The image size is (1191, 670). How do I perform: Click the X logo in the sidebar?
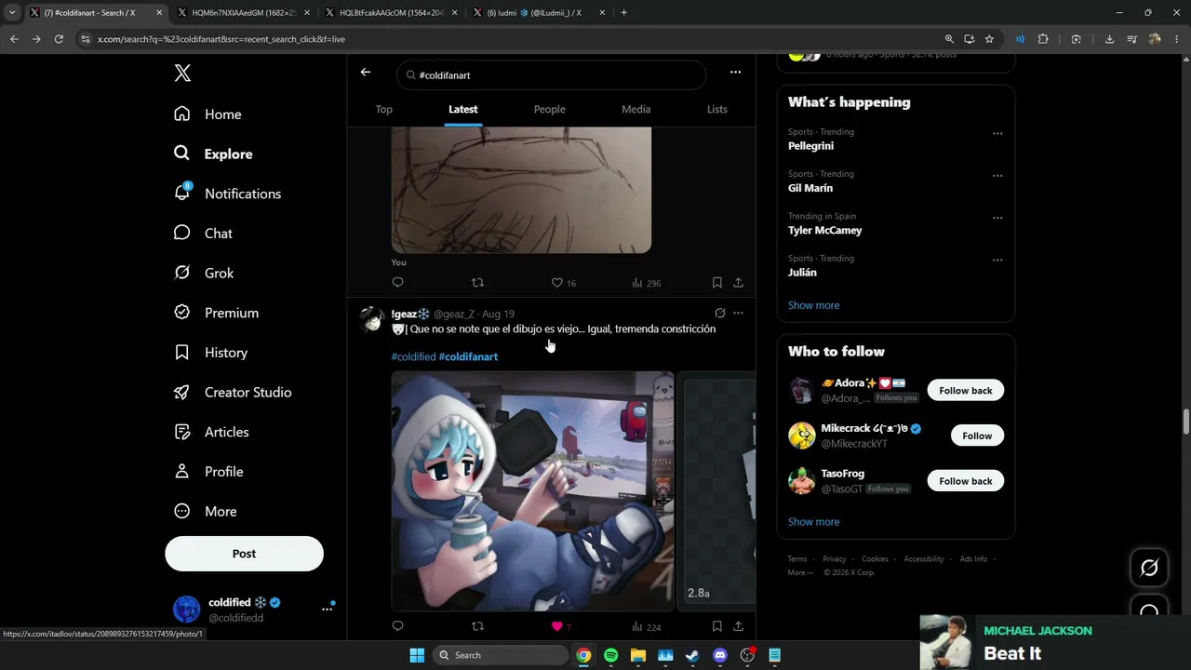coord(182,74)
